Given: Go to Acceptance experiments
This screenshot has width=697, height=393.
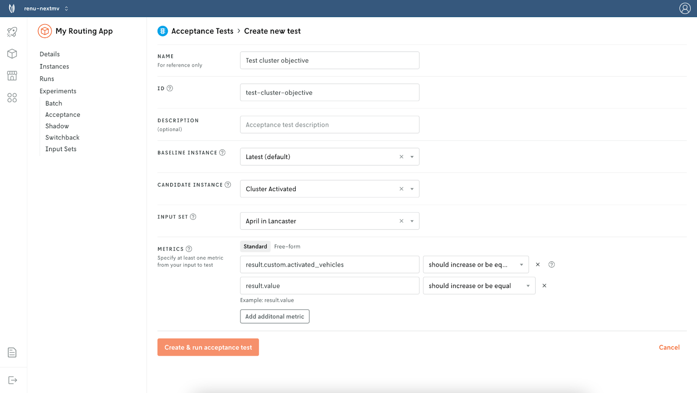Looking at the screenshot, I should pos(63,115).
